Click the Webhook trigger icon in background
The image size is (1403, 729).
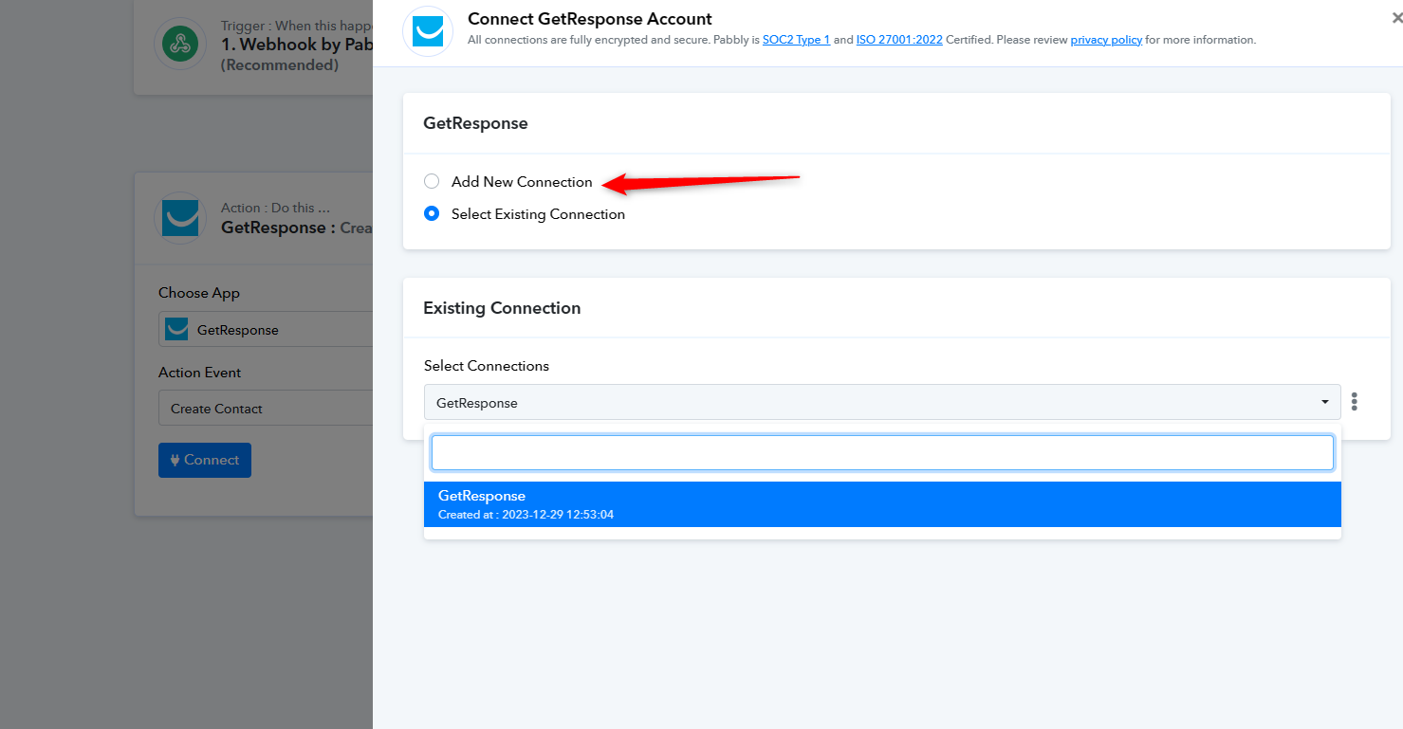[x=180, y=44]
